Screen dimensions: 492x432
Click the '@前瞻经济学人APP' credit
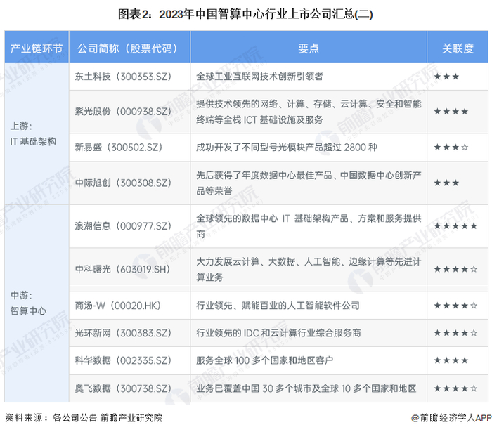[451, 418]
